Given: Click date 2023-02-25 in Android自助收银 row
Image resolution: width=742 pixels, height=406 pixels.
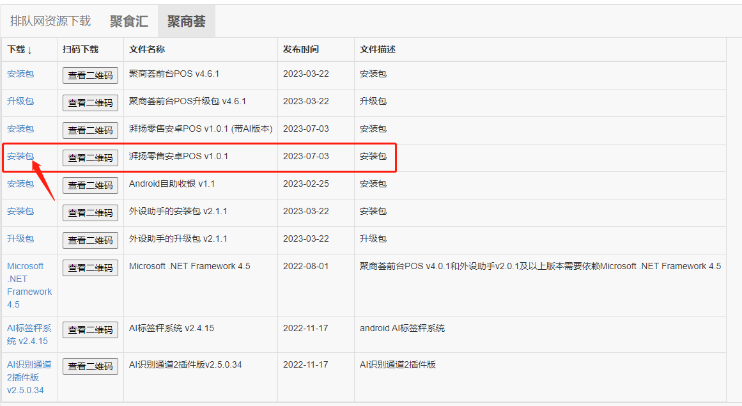Looking at the screenshot, I should (x=305, y=183).
